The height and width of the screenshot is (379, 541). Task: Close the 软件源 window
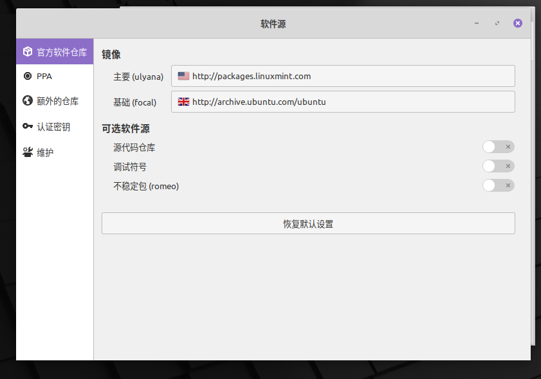[x=517, y=23]
